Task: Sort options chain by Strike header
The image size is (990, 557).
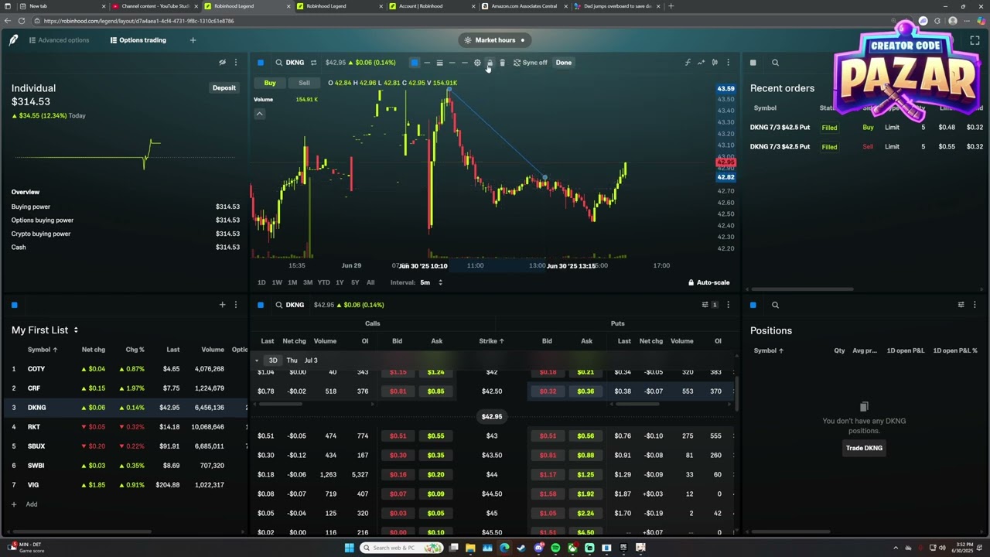Action: click(x=491, y=341)
